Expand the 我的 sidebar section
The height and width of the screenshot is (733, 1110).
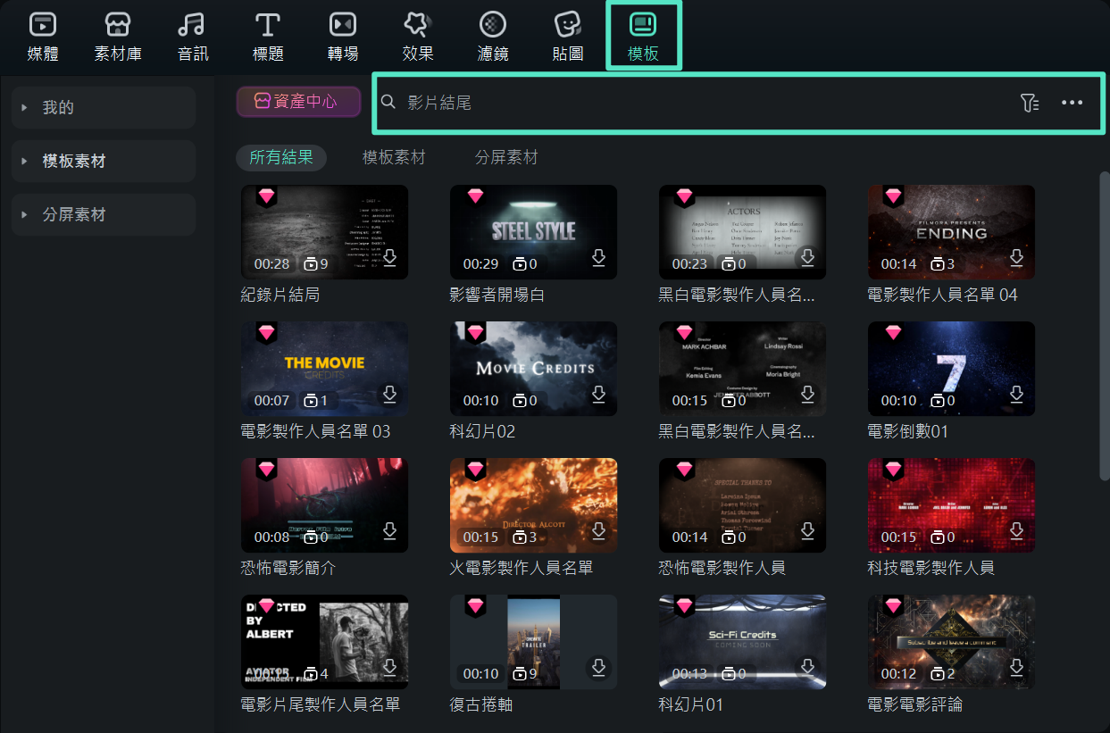104,108
